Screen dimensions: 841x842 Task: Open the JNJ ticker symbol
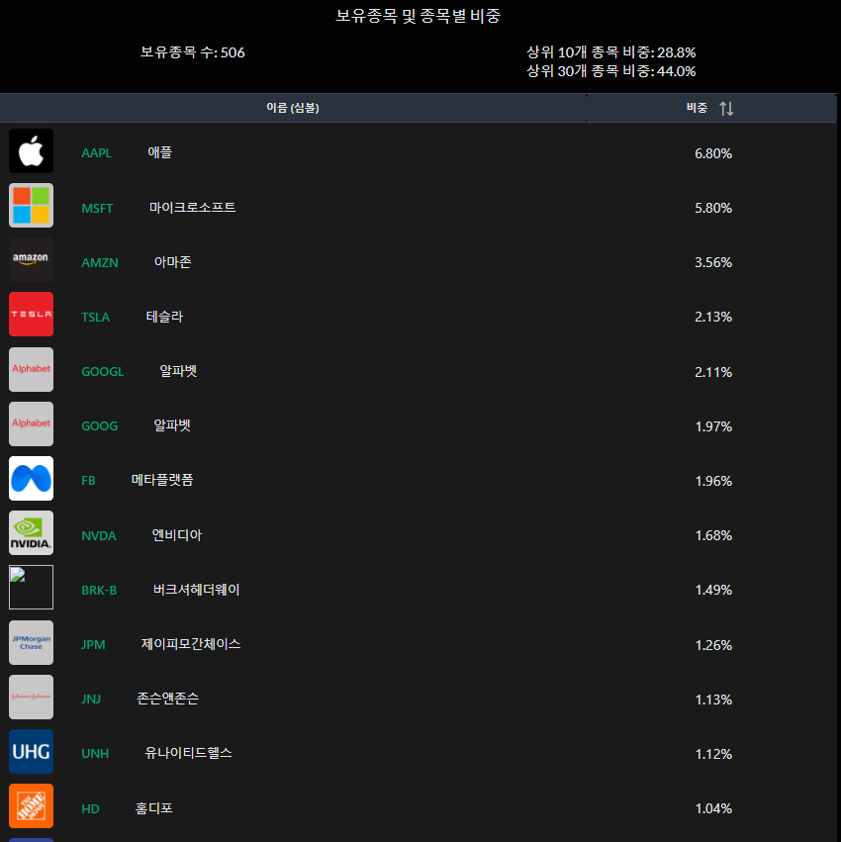tap(91, 700)
